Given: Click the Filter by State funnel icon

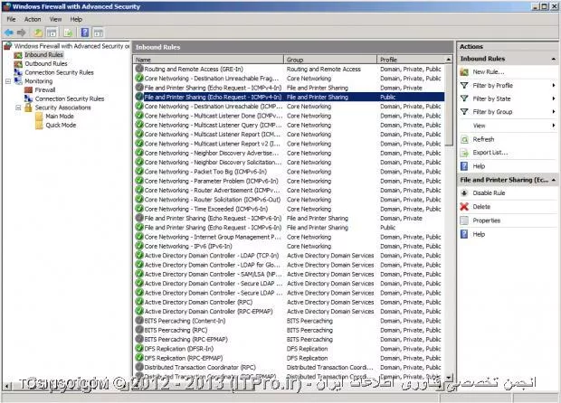Looking at the screenshot, I should pos(464,98).
